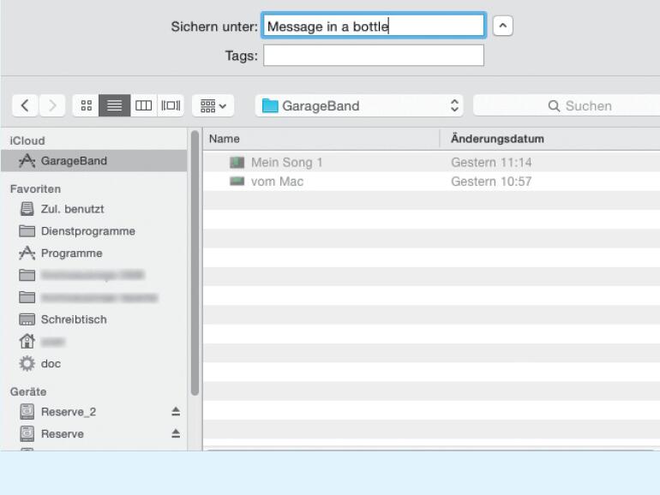Click the magnifier icon in search field
Viewport: 660px width, 495px height.
[554, 106]
